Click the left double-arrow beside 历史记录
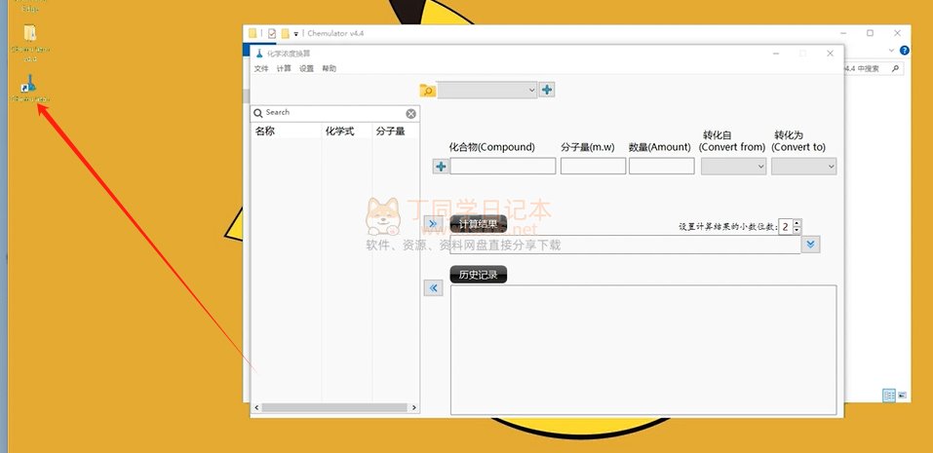The width and height of the screenshot is (933, 453). point(434,287)
